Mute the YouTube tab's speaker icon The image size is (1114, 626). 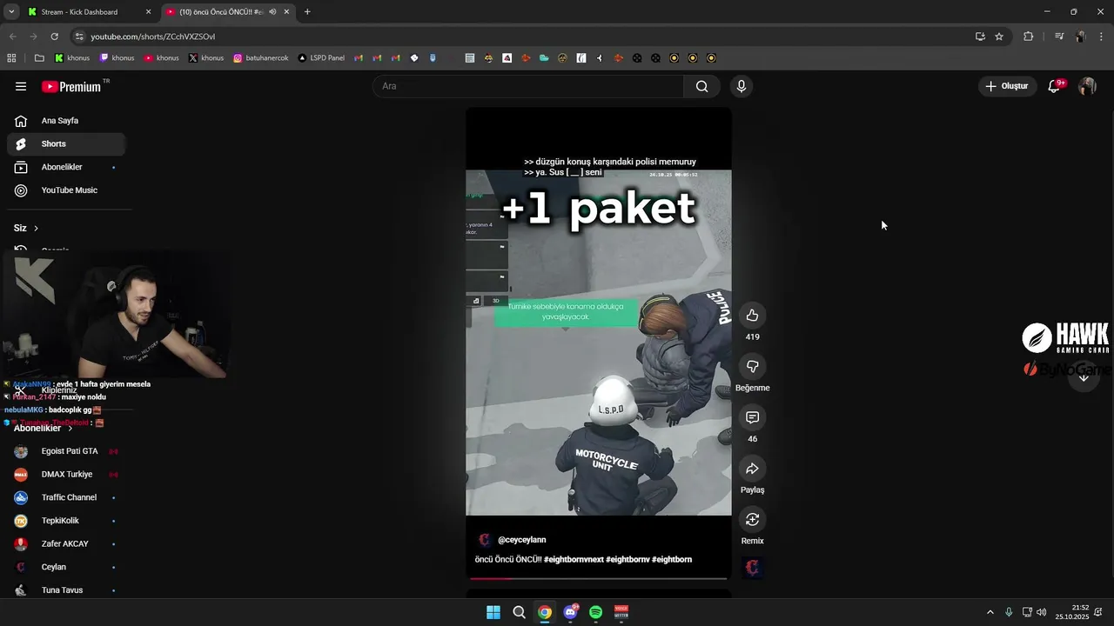click(272, 12)
